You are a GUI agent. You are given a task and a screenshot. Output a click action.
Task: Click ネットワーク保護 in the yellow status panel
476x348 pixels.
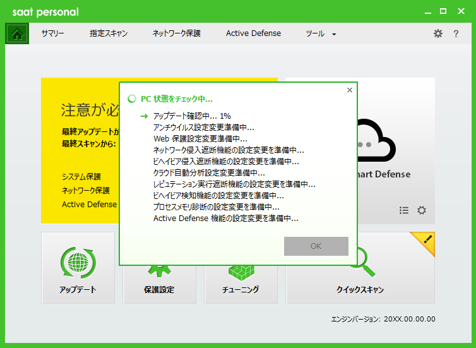(86, 190)
